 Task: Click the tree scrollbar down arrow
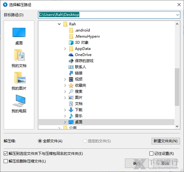coord(177,126)
